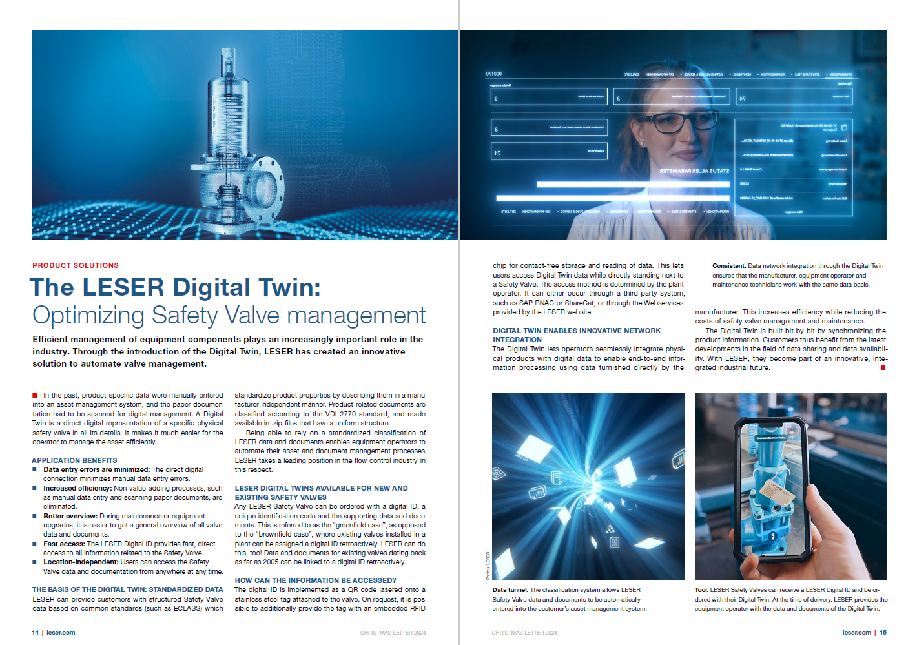The width and height of the screenshot is (917, 645).
Task: Click the bullet before "Location-independent"
Action: [x=35, y=562]
